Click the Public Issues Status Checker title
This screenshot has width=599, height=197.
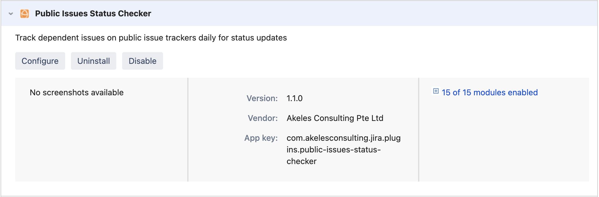[93, 14]
